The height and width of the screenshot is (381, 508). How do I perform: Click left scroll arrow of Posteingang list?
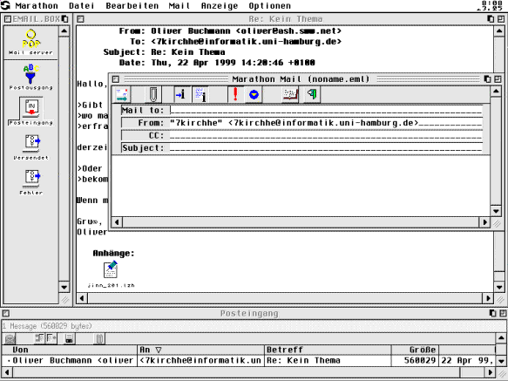pyautogui.click(x=7, y=372)
